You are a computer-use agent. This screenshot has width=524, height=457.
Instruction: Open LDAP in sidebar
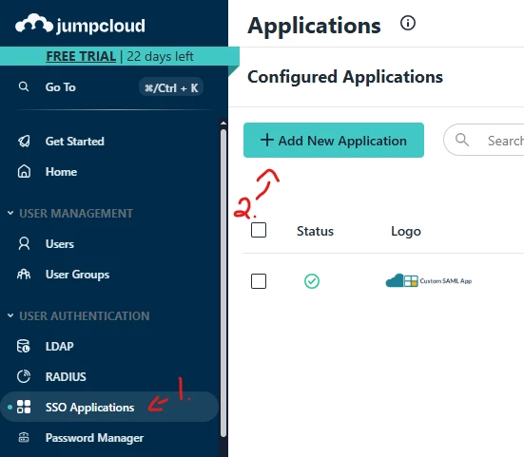pyautogui.click(x=59, y=346)
